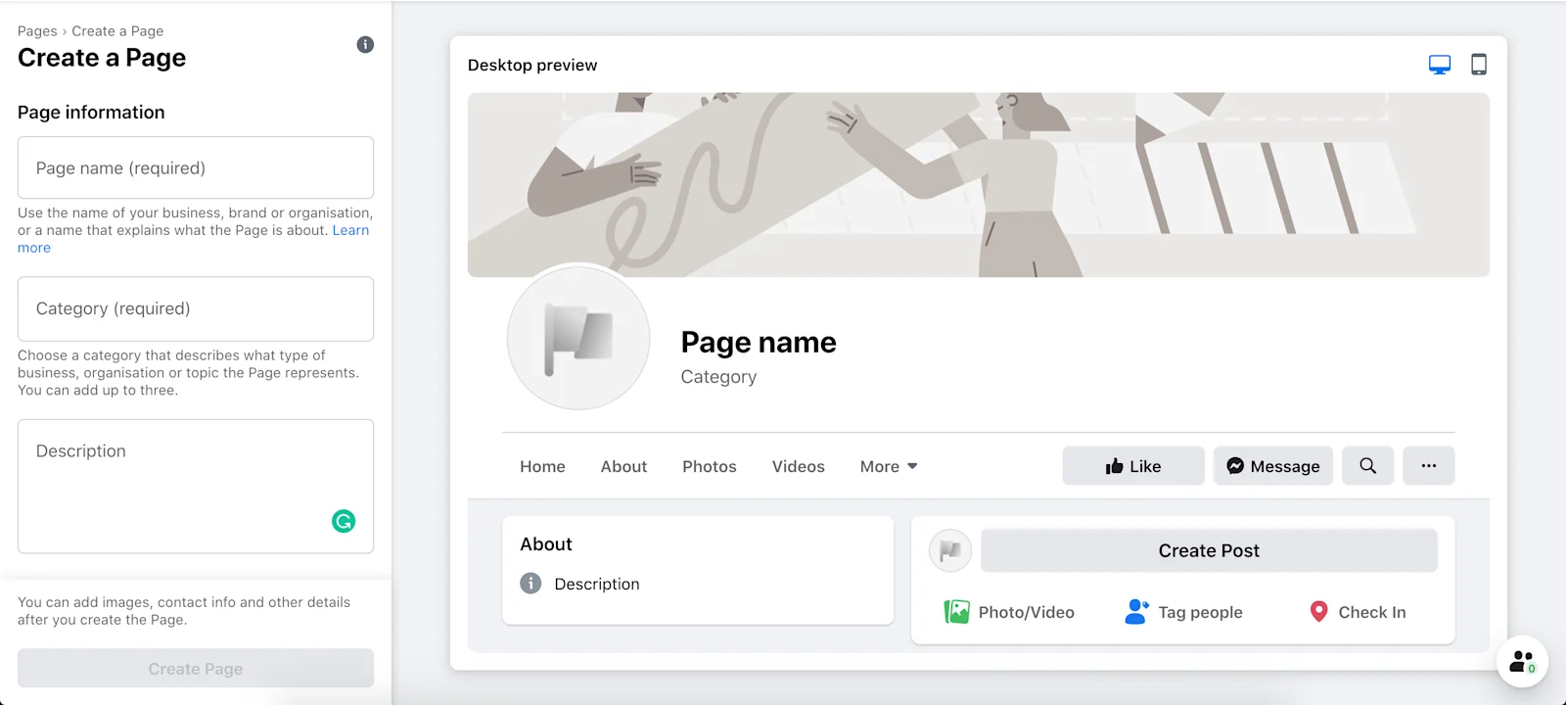The width and height of the screenshot is (1566, 705).
Task: Click the Desktop preview label
Action: tap(532, 66)
